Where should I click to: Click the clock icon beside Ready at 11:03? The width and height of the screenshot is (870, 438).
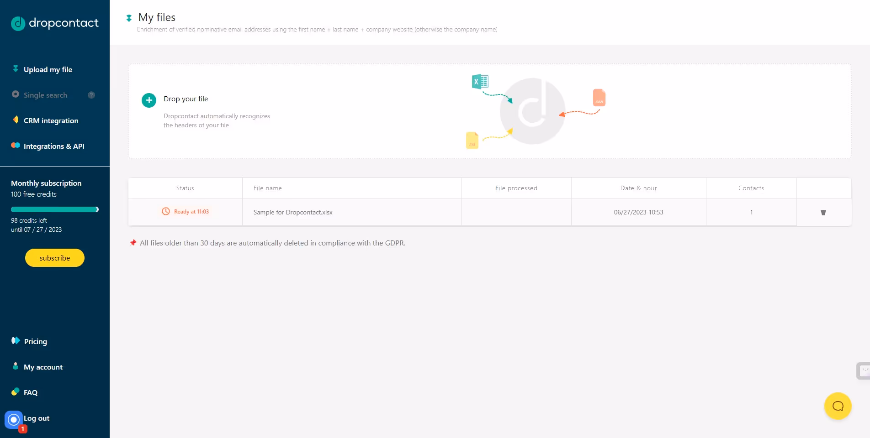click(166, 211)
